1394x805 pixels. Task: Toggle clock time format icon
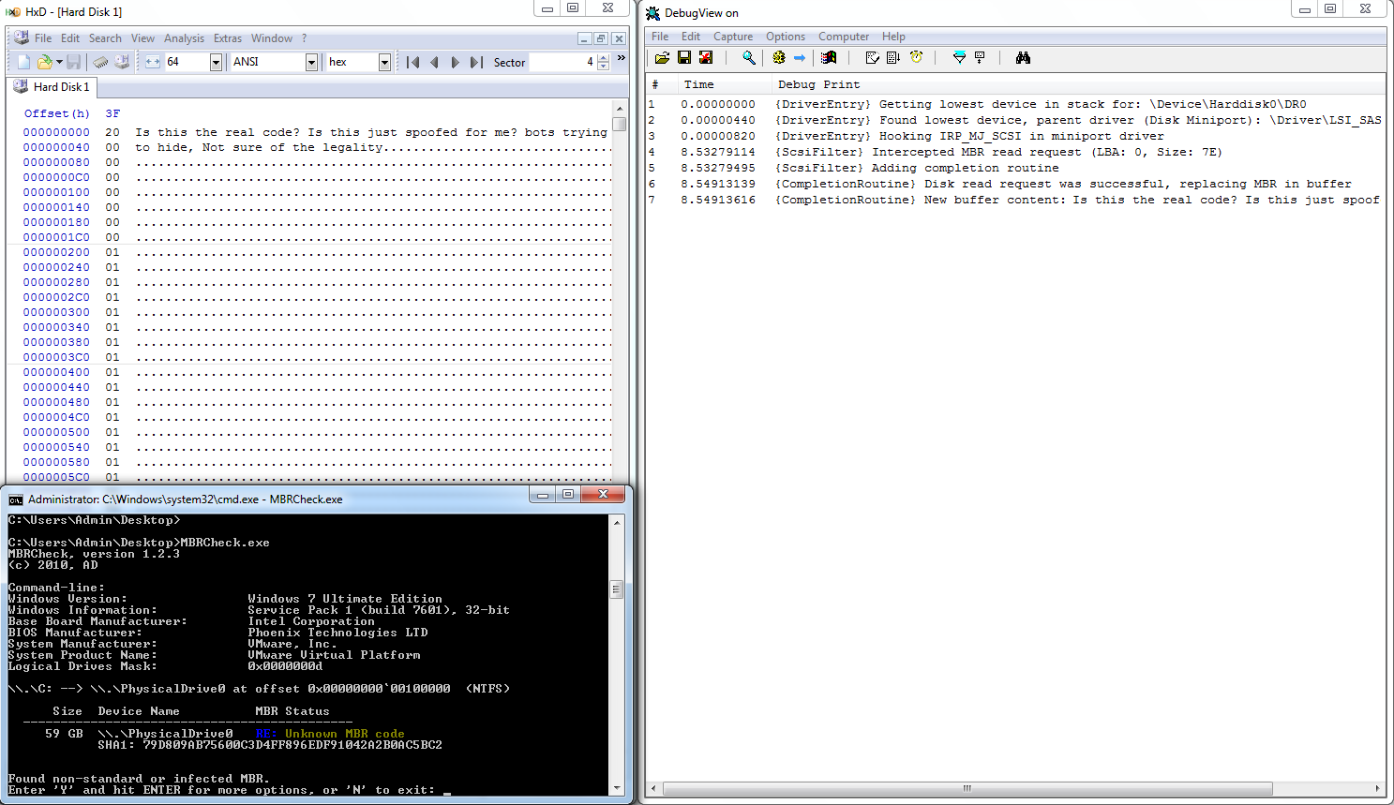tap(917, 58)
